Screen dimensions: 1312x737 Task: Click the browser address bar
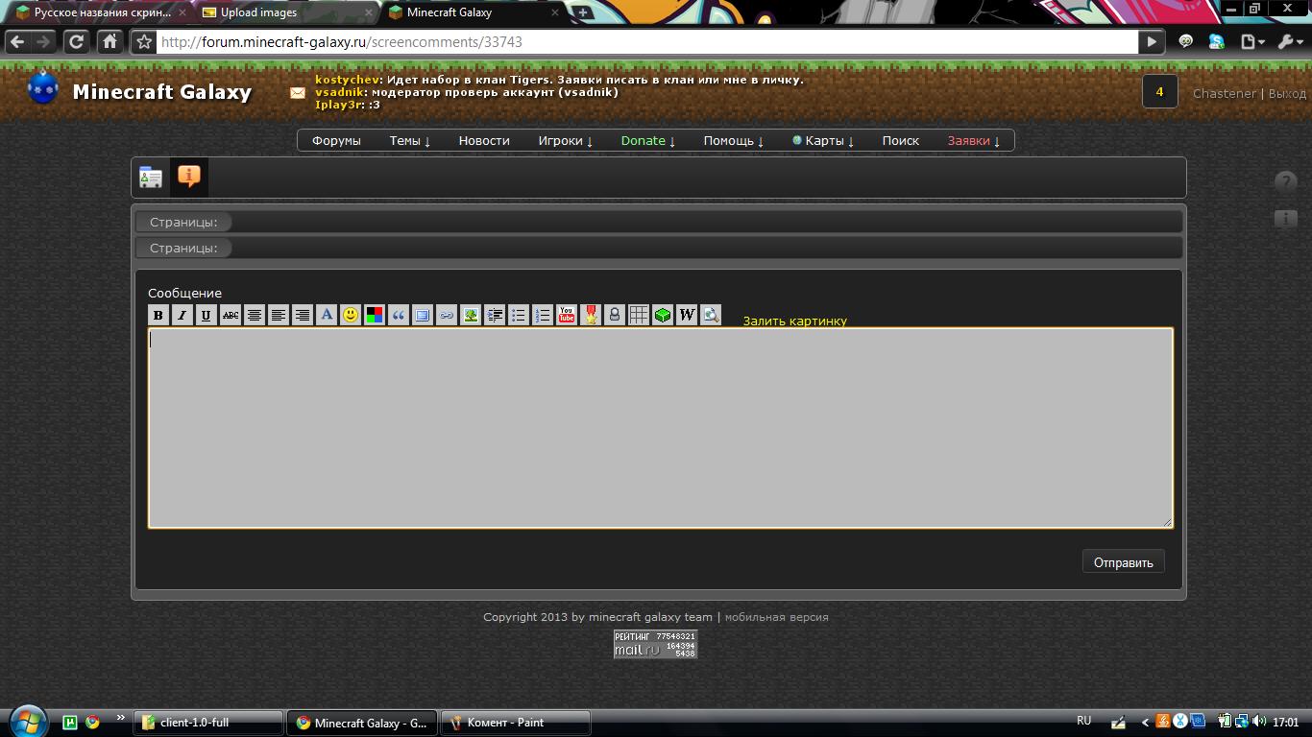click(x=646, y=42)
